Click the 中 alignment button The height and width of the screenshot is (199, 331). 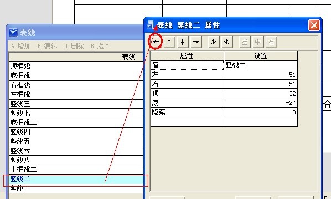(x=258, y=42)
